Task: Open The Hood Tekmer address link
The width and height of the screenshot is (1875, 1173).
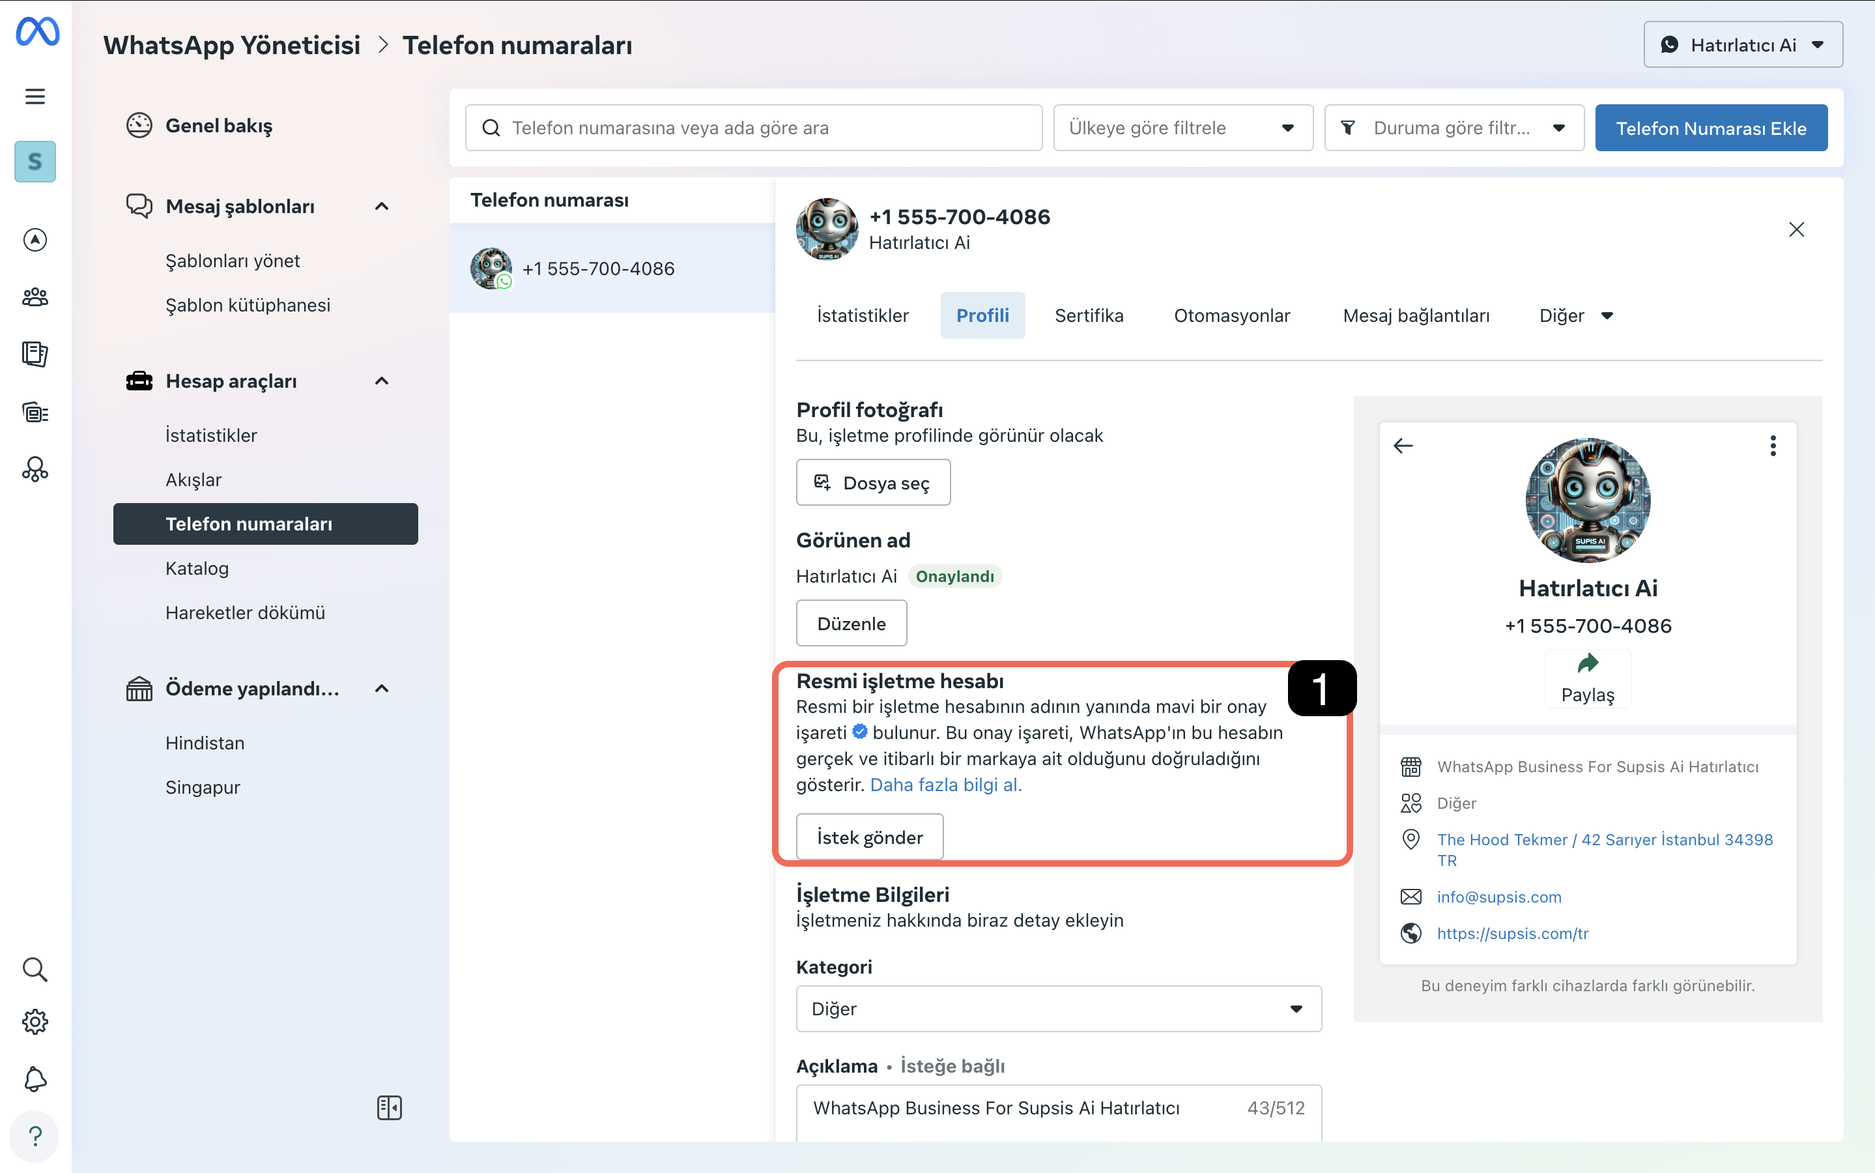Action: (x=1605, y=850)
